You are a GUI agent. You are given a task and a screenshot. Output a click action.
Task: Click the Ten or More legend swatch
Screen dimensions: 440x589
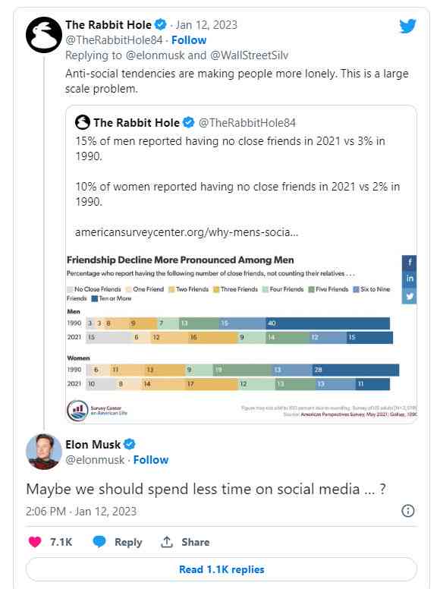95,298
